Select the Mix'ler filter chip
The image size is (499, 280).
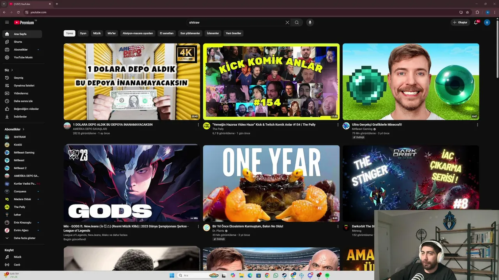point(112,33)
